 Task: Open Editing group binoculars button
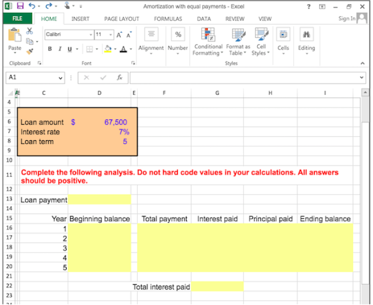pos(306,41)
